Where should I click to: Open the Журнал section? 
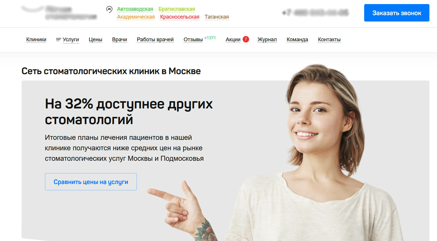tap(267, 40)
